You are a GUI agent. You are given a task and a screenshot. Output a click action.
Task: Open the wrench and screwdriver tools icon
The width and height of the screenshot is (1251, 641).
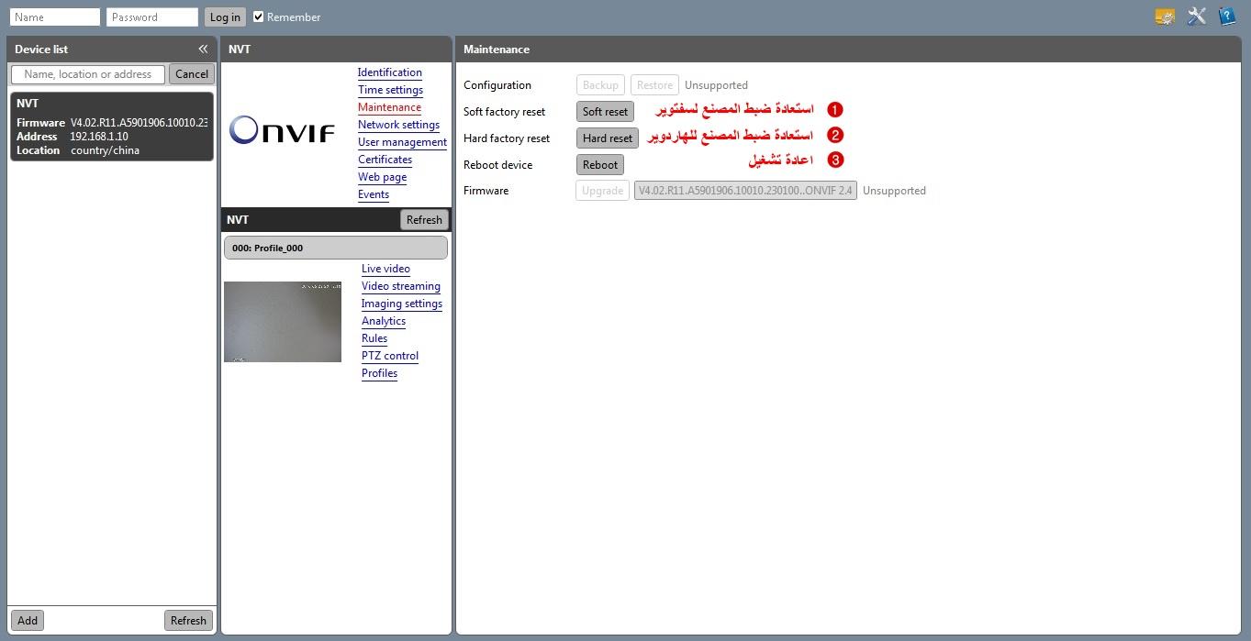coord(1196,17)
